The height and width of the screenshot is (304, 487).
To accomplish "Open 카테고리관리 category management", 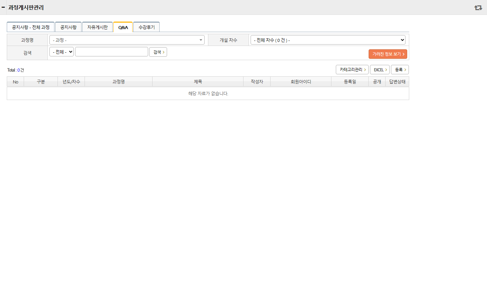I will 352,70.
